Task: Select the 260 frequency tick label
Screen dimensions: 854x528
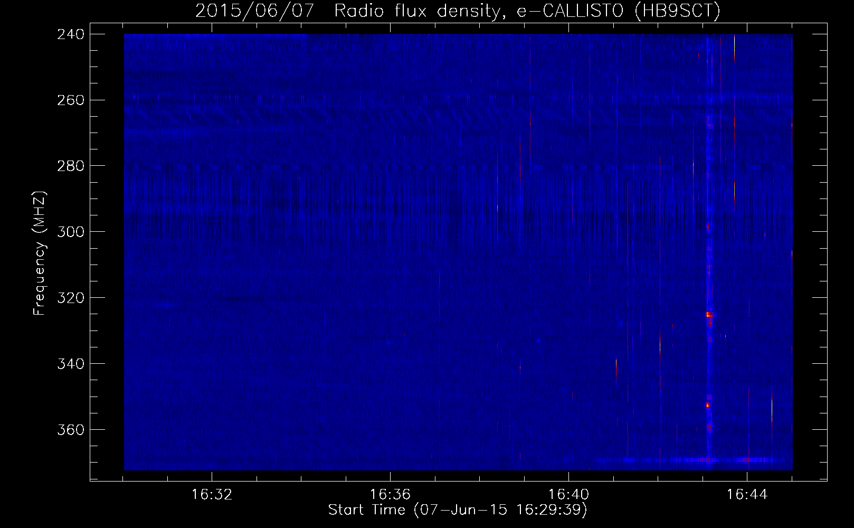Action: click(71, 100)
